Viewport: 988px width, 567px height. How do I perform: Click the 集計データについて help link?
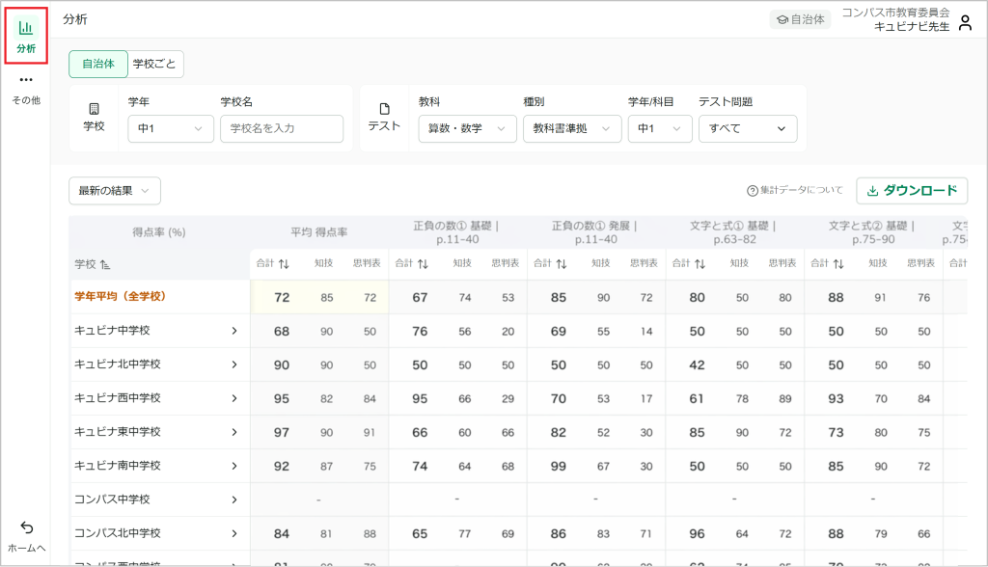pyautogui.click(x=795, y=190)
